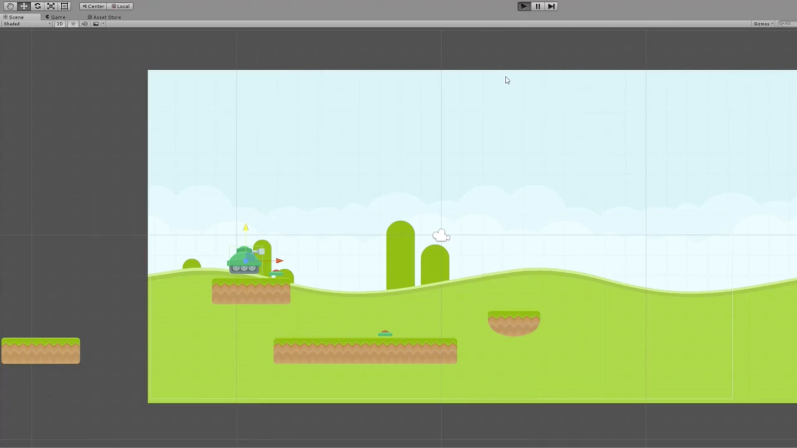Start Play mode
This screenshot has width=797, height=448.
pyautogui.click(x=524, y=6)
